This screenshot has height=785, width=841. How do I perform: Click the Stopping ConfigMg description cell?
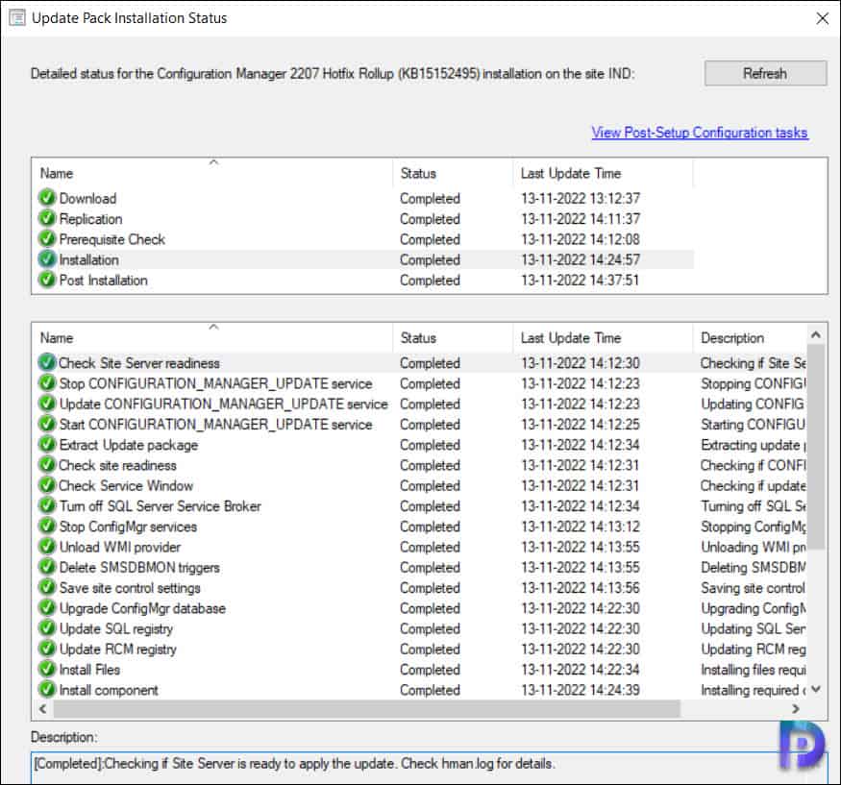click(753, 527)
